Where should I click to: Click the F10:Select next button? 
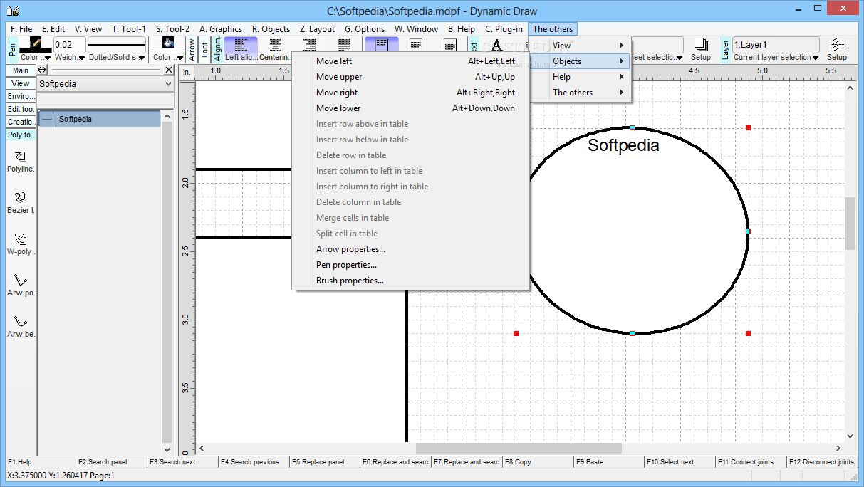680,462
